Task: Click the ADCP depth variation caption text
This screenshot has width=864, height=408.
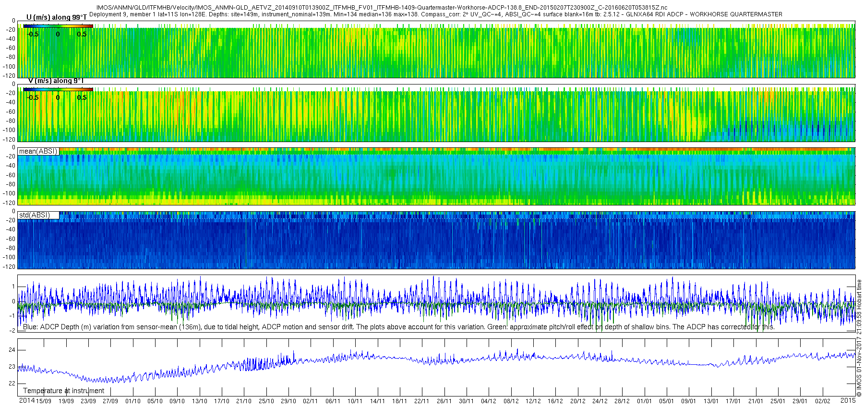Action: (398, 327)
